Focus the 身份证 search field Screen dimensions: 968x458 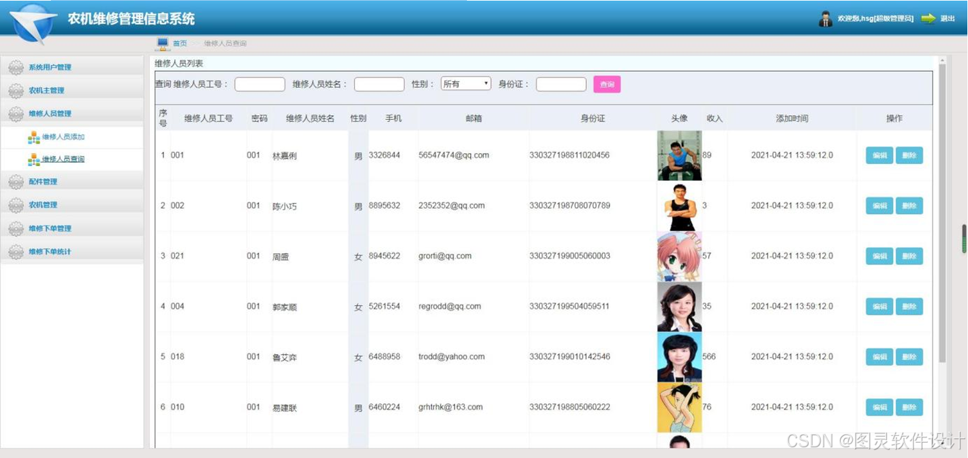click(x=561, y=84)
